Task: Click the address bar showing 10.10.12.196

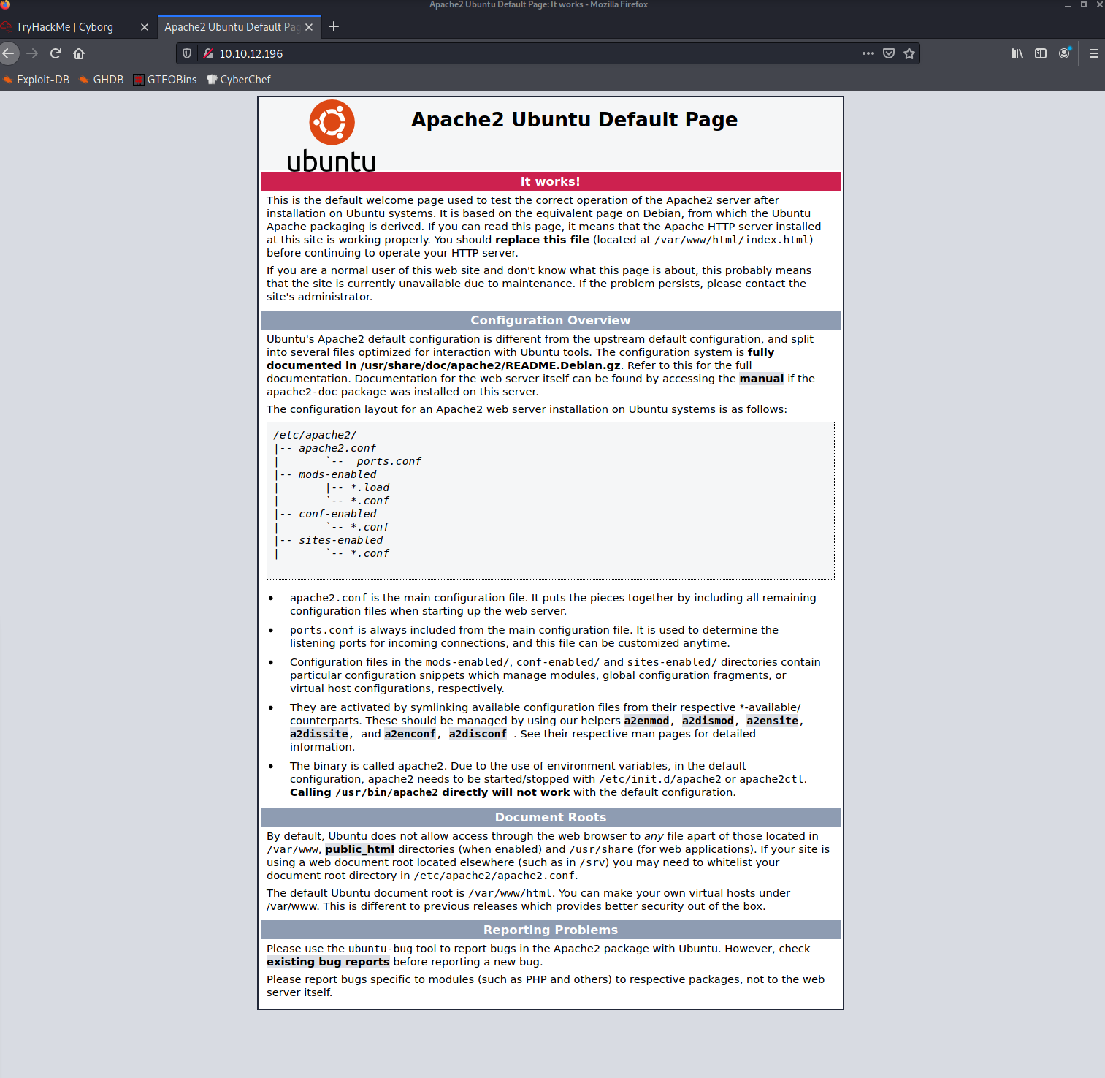Action: [x=511, y=53]
